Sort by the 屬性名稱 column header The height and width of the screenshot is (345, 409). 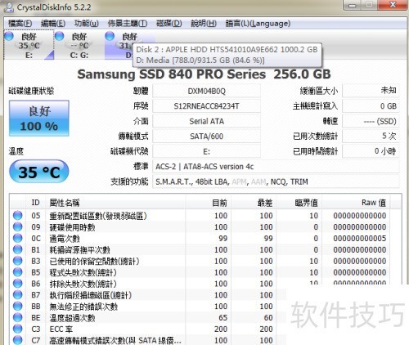115,203
